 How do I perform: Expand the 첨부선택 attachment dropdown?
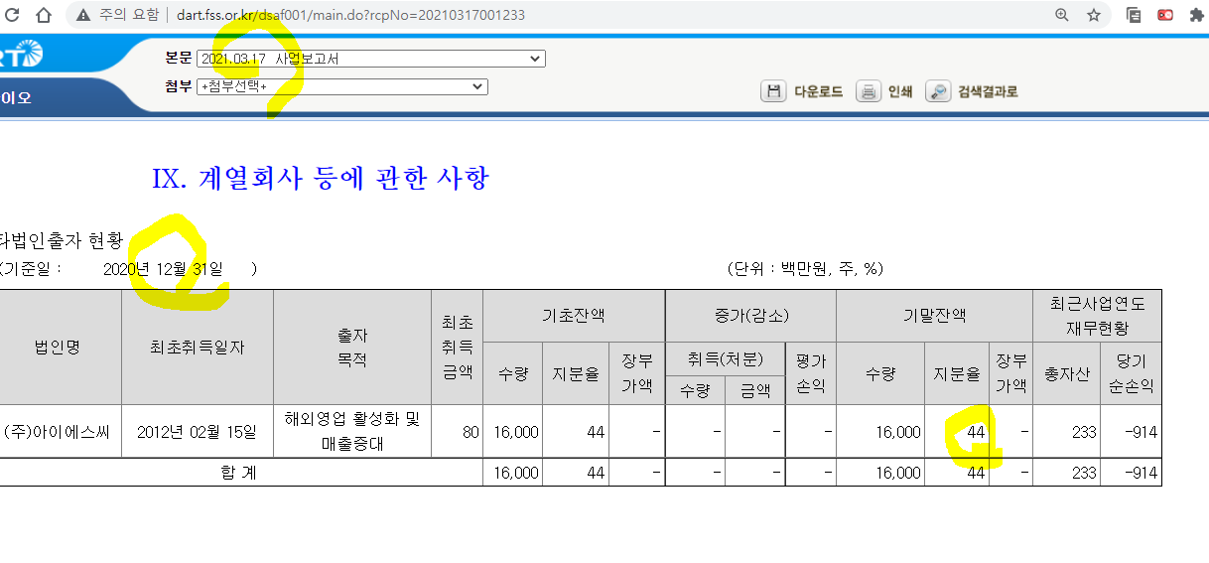tap(342, 86)
